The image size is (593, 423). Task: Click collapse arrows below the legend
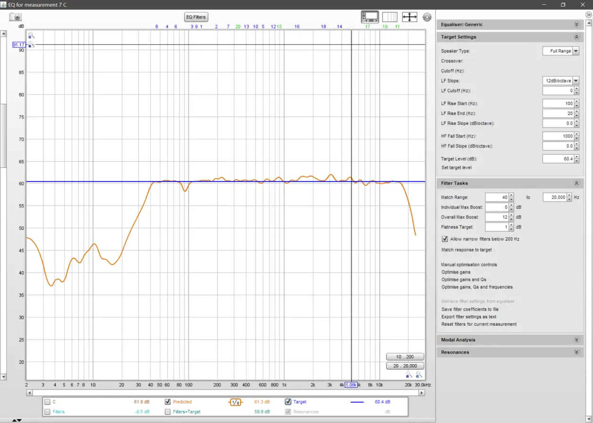click(x=17, y=420)
